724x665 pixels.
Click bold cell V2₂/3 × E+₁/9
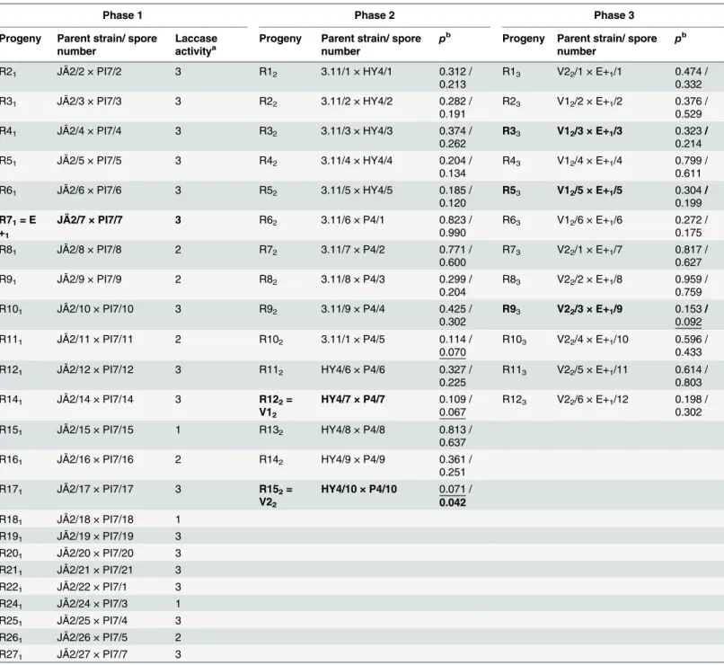coord(589,309)
